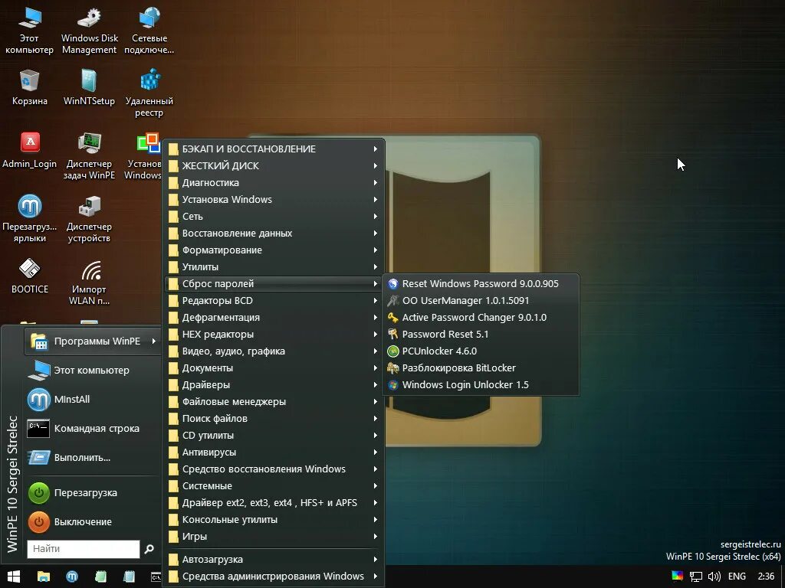Click MInstAll taskbar icon
This screenshot has height=588, width=785.
pyautogui.click(x=72, y=577)
